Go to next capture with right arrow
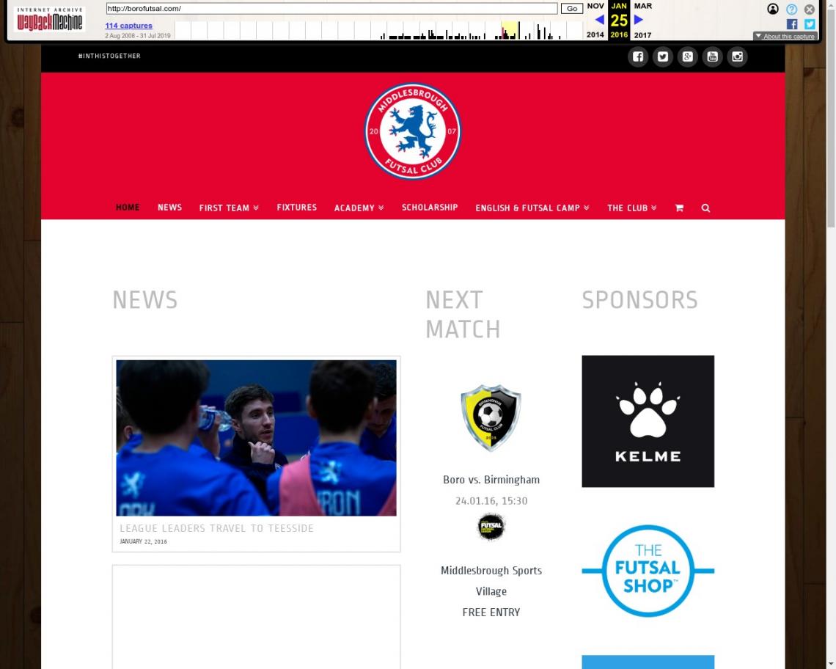This screenshot has height=669, width=836. [638, 20]
